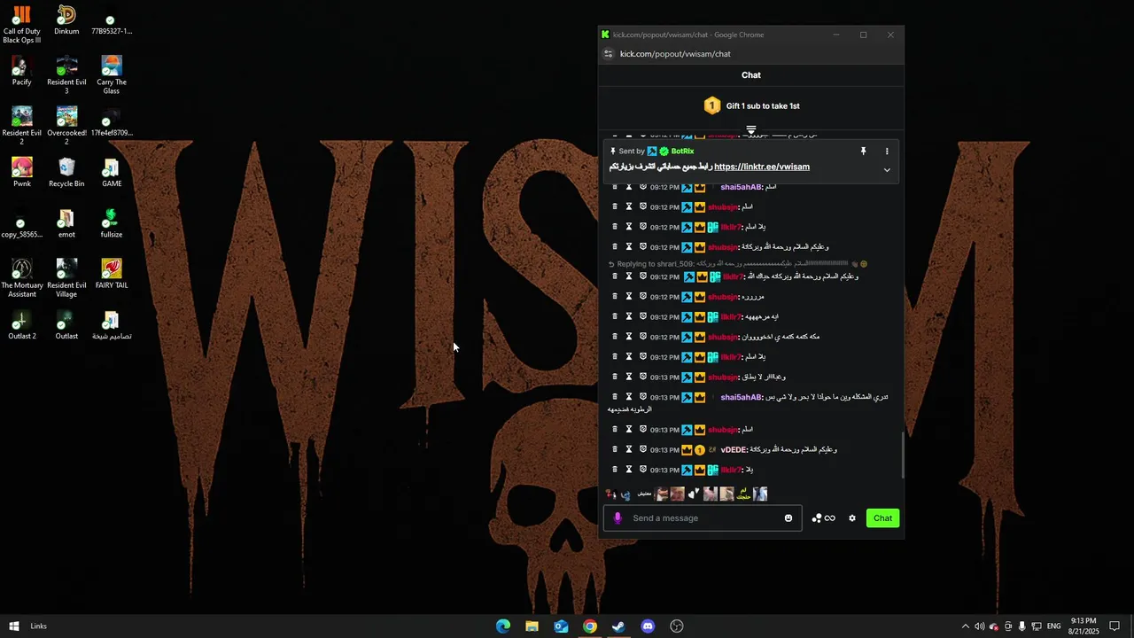1134x638 pixels.
Task: Delete shubsjn's مرررره message
Action: click(615, 297)
